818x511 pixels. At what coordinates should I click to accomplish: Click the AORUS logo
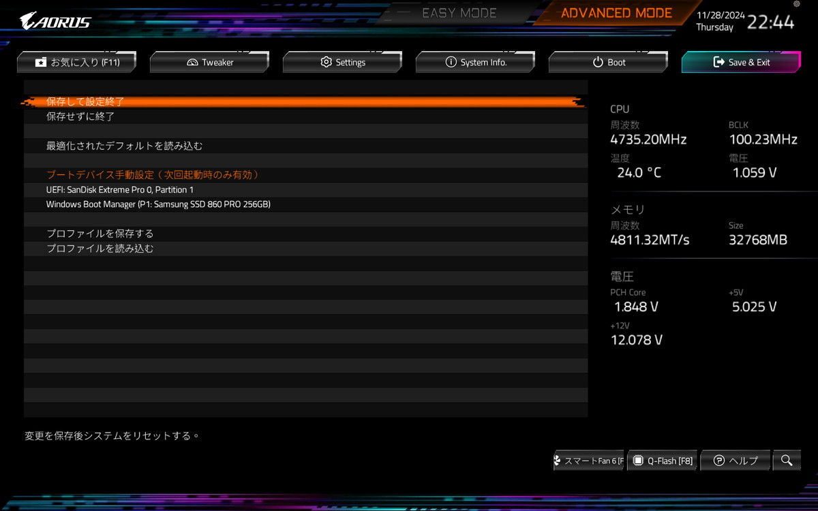click(55, 20)
